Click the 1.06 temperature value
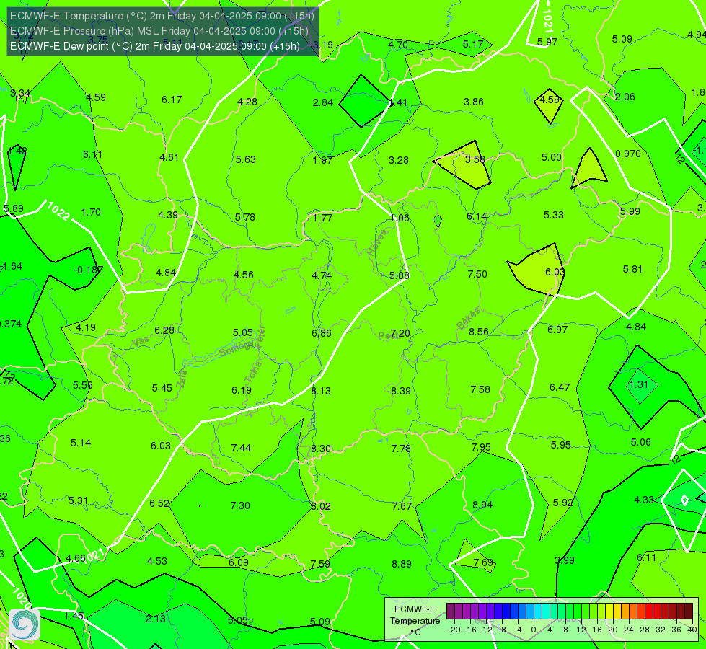The height and width of the screenshot is (649, 706). click(x=400, y=218)
